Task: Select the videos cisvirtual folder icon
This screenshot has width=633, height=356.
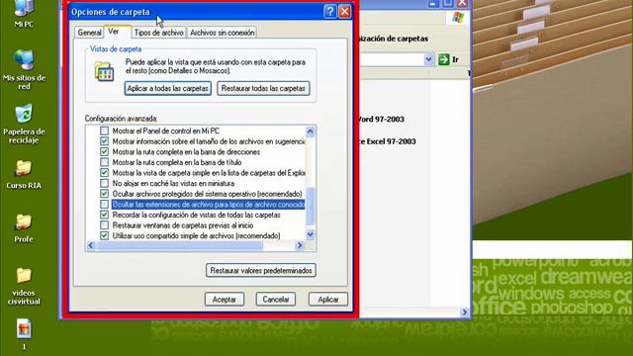Action: pyautogui.click(x=24, y=286)
